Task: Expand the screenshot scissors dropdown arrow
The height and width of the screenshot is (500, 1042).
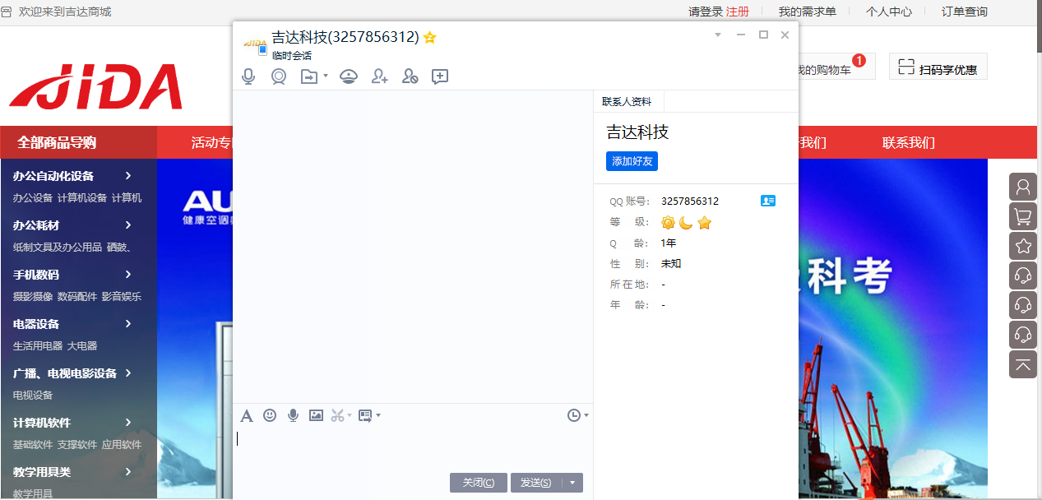Action: pos(350,415)
